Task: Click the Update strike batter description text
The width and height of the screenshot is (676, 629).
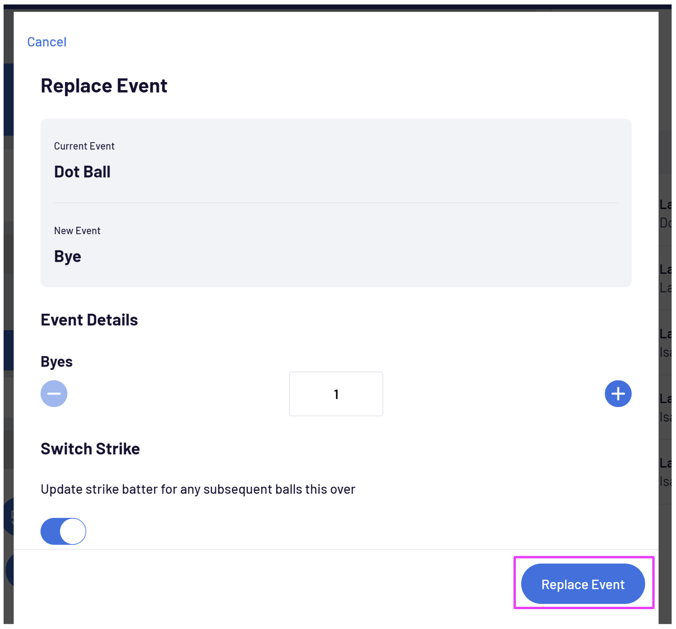Action: coord(198,489)
